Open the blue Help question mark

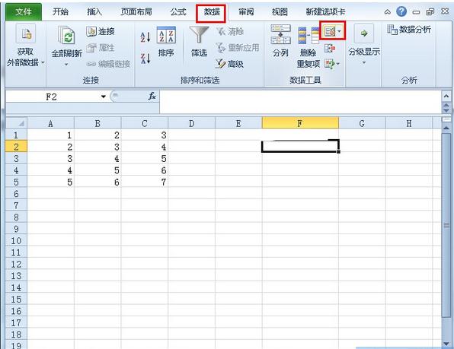click(401, 11)
